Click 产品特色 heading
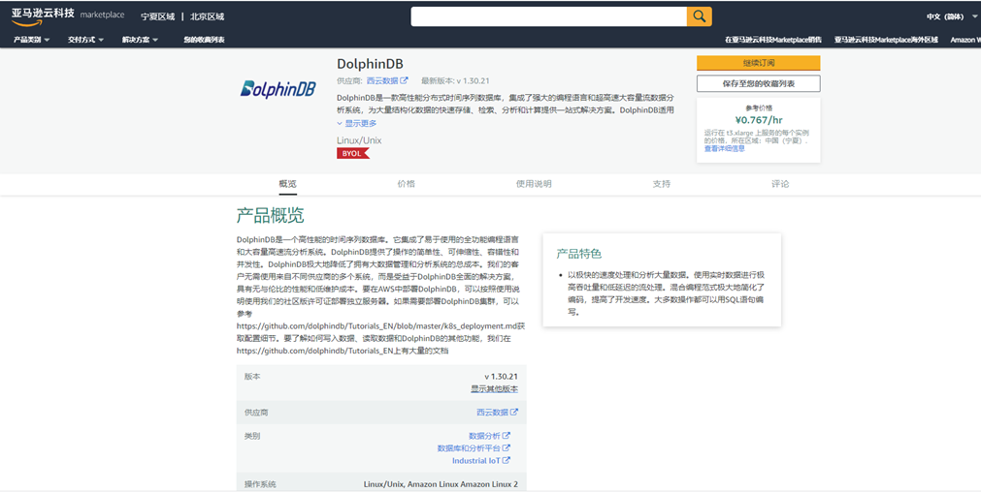The image size is (981, 492). [x=578, y=254]
